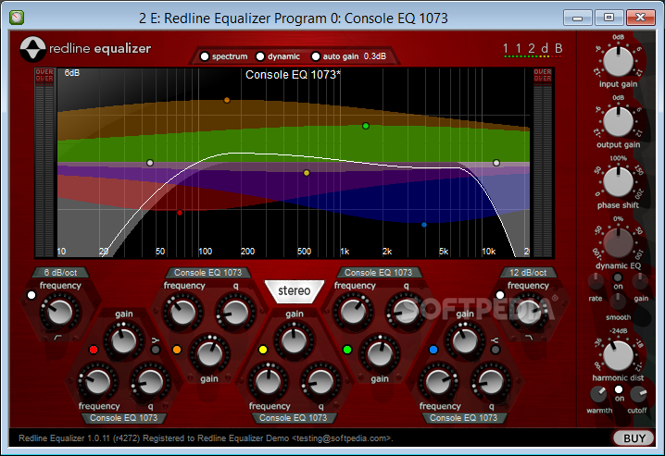Click the green band frequency knob
Viewport: 665px width, 456px height.
coord(353,313)
